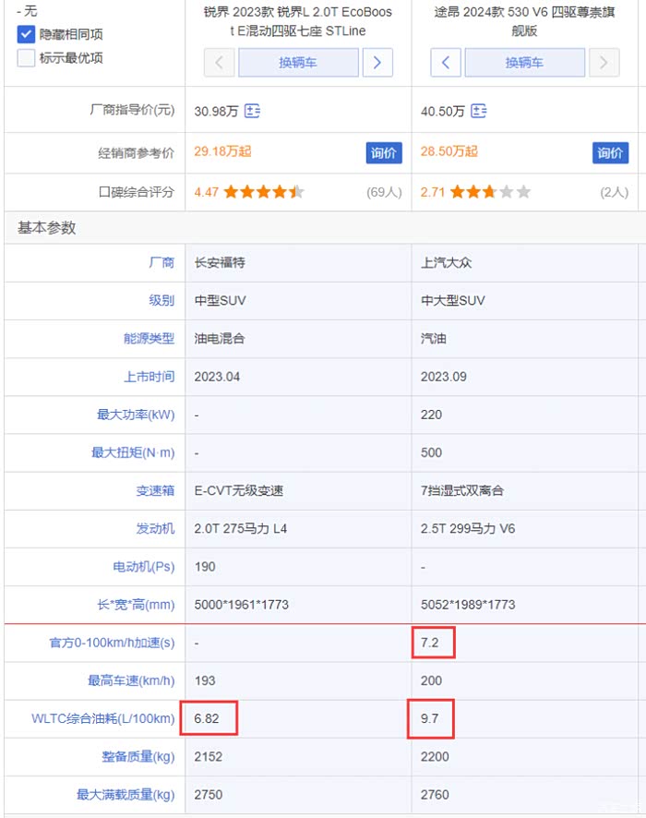The width and height of the screenshot is (646, 818).
Task: Click the 最高车速(km/h) label
Action: tap(131, 680)
